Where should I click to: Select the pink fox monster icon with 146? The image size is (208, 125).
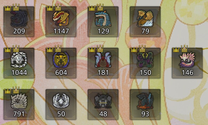coord(187,60)
